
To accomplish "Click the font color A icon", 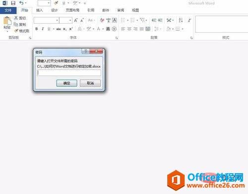I will [99, 29].
